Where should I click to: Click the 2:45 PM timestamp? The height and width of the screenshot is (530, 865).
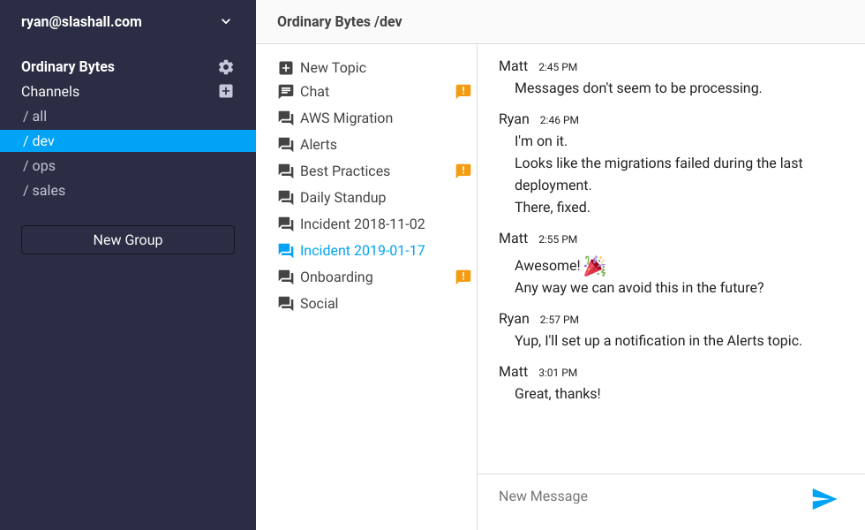point(558,67)
